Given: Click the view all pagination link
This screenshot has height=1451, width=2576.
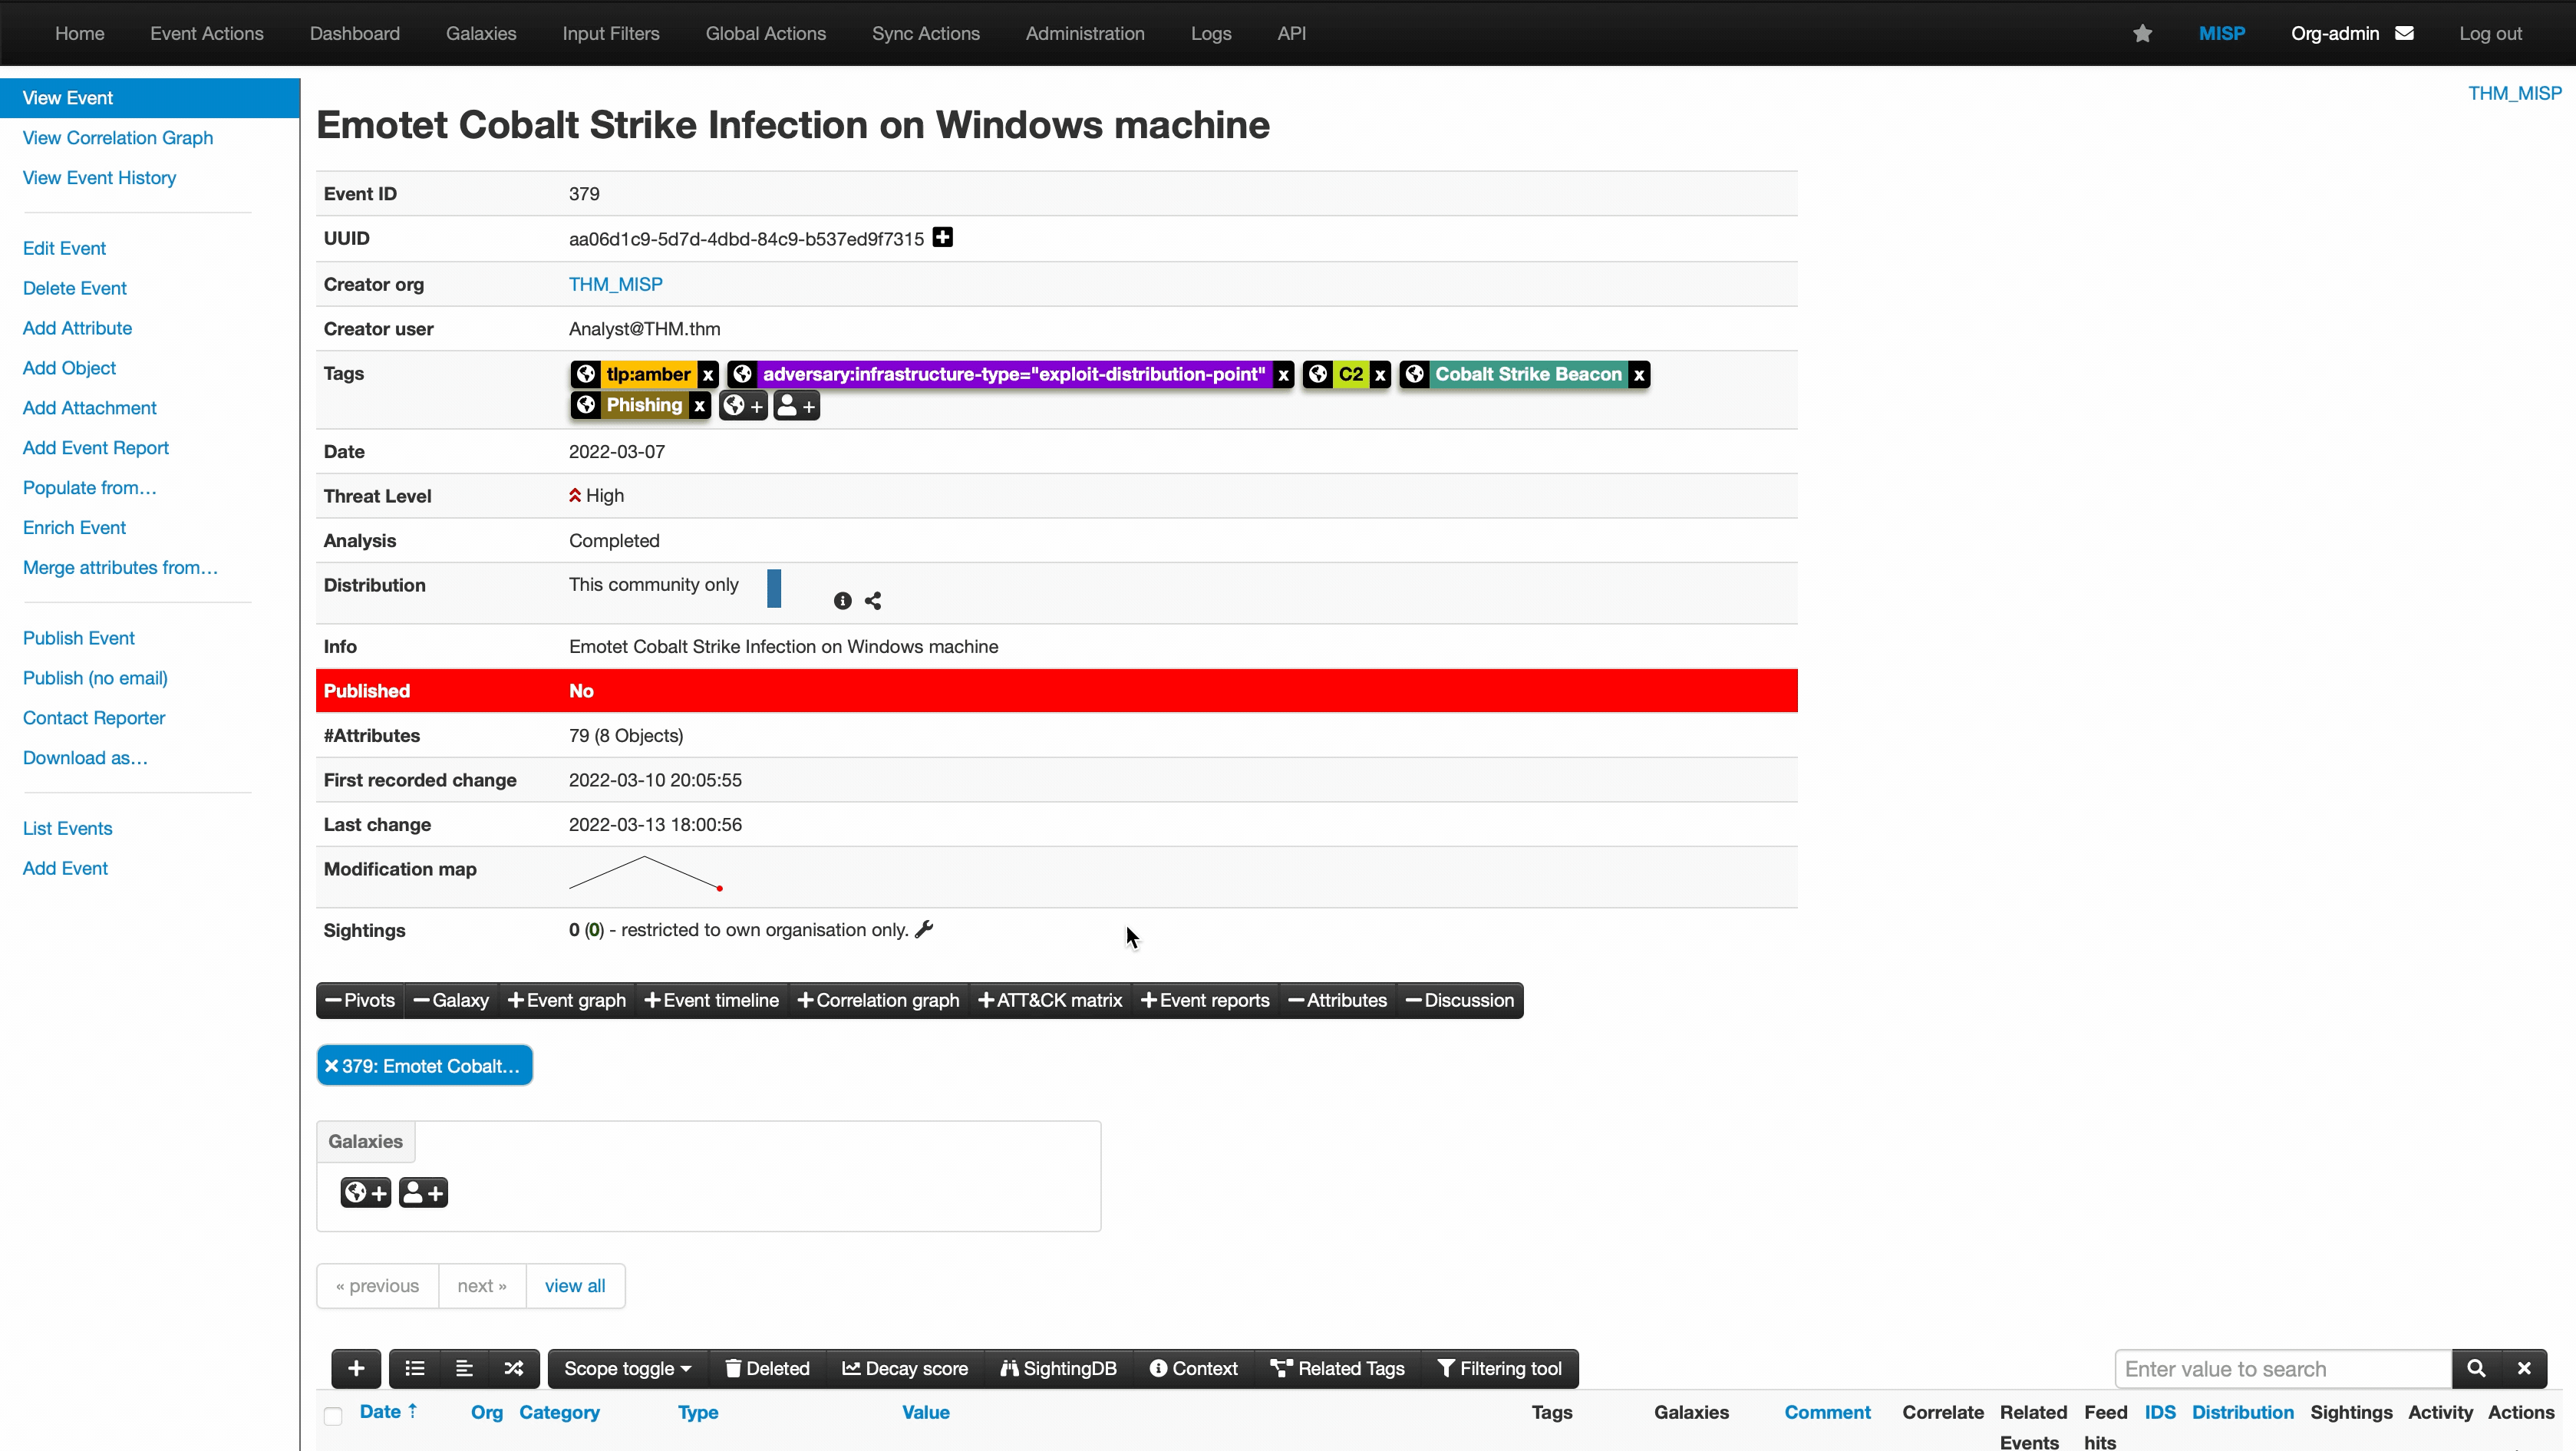Looking at the screenshot, I should 575,1286.
